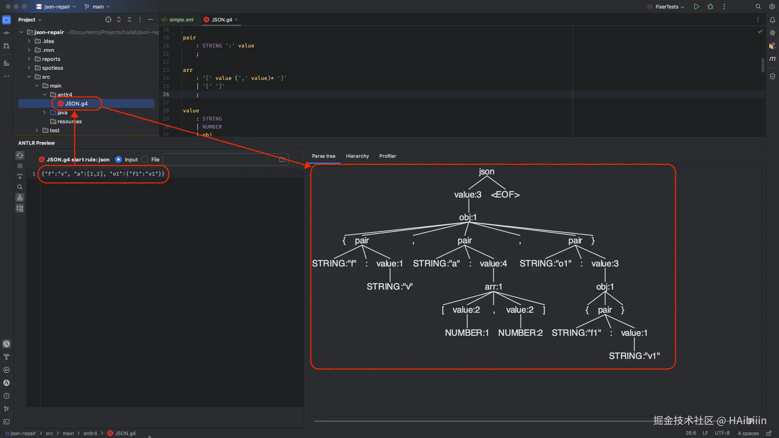
Task: Click antlr4 in the breadcrumb bar
Action: click(90, 433)
